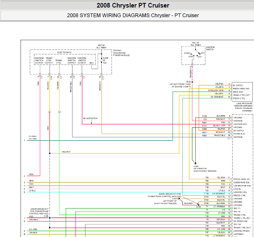Click the S112 splice dot below ignition switch

click(192, 82)
